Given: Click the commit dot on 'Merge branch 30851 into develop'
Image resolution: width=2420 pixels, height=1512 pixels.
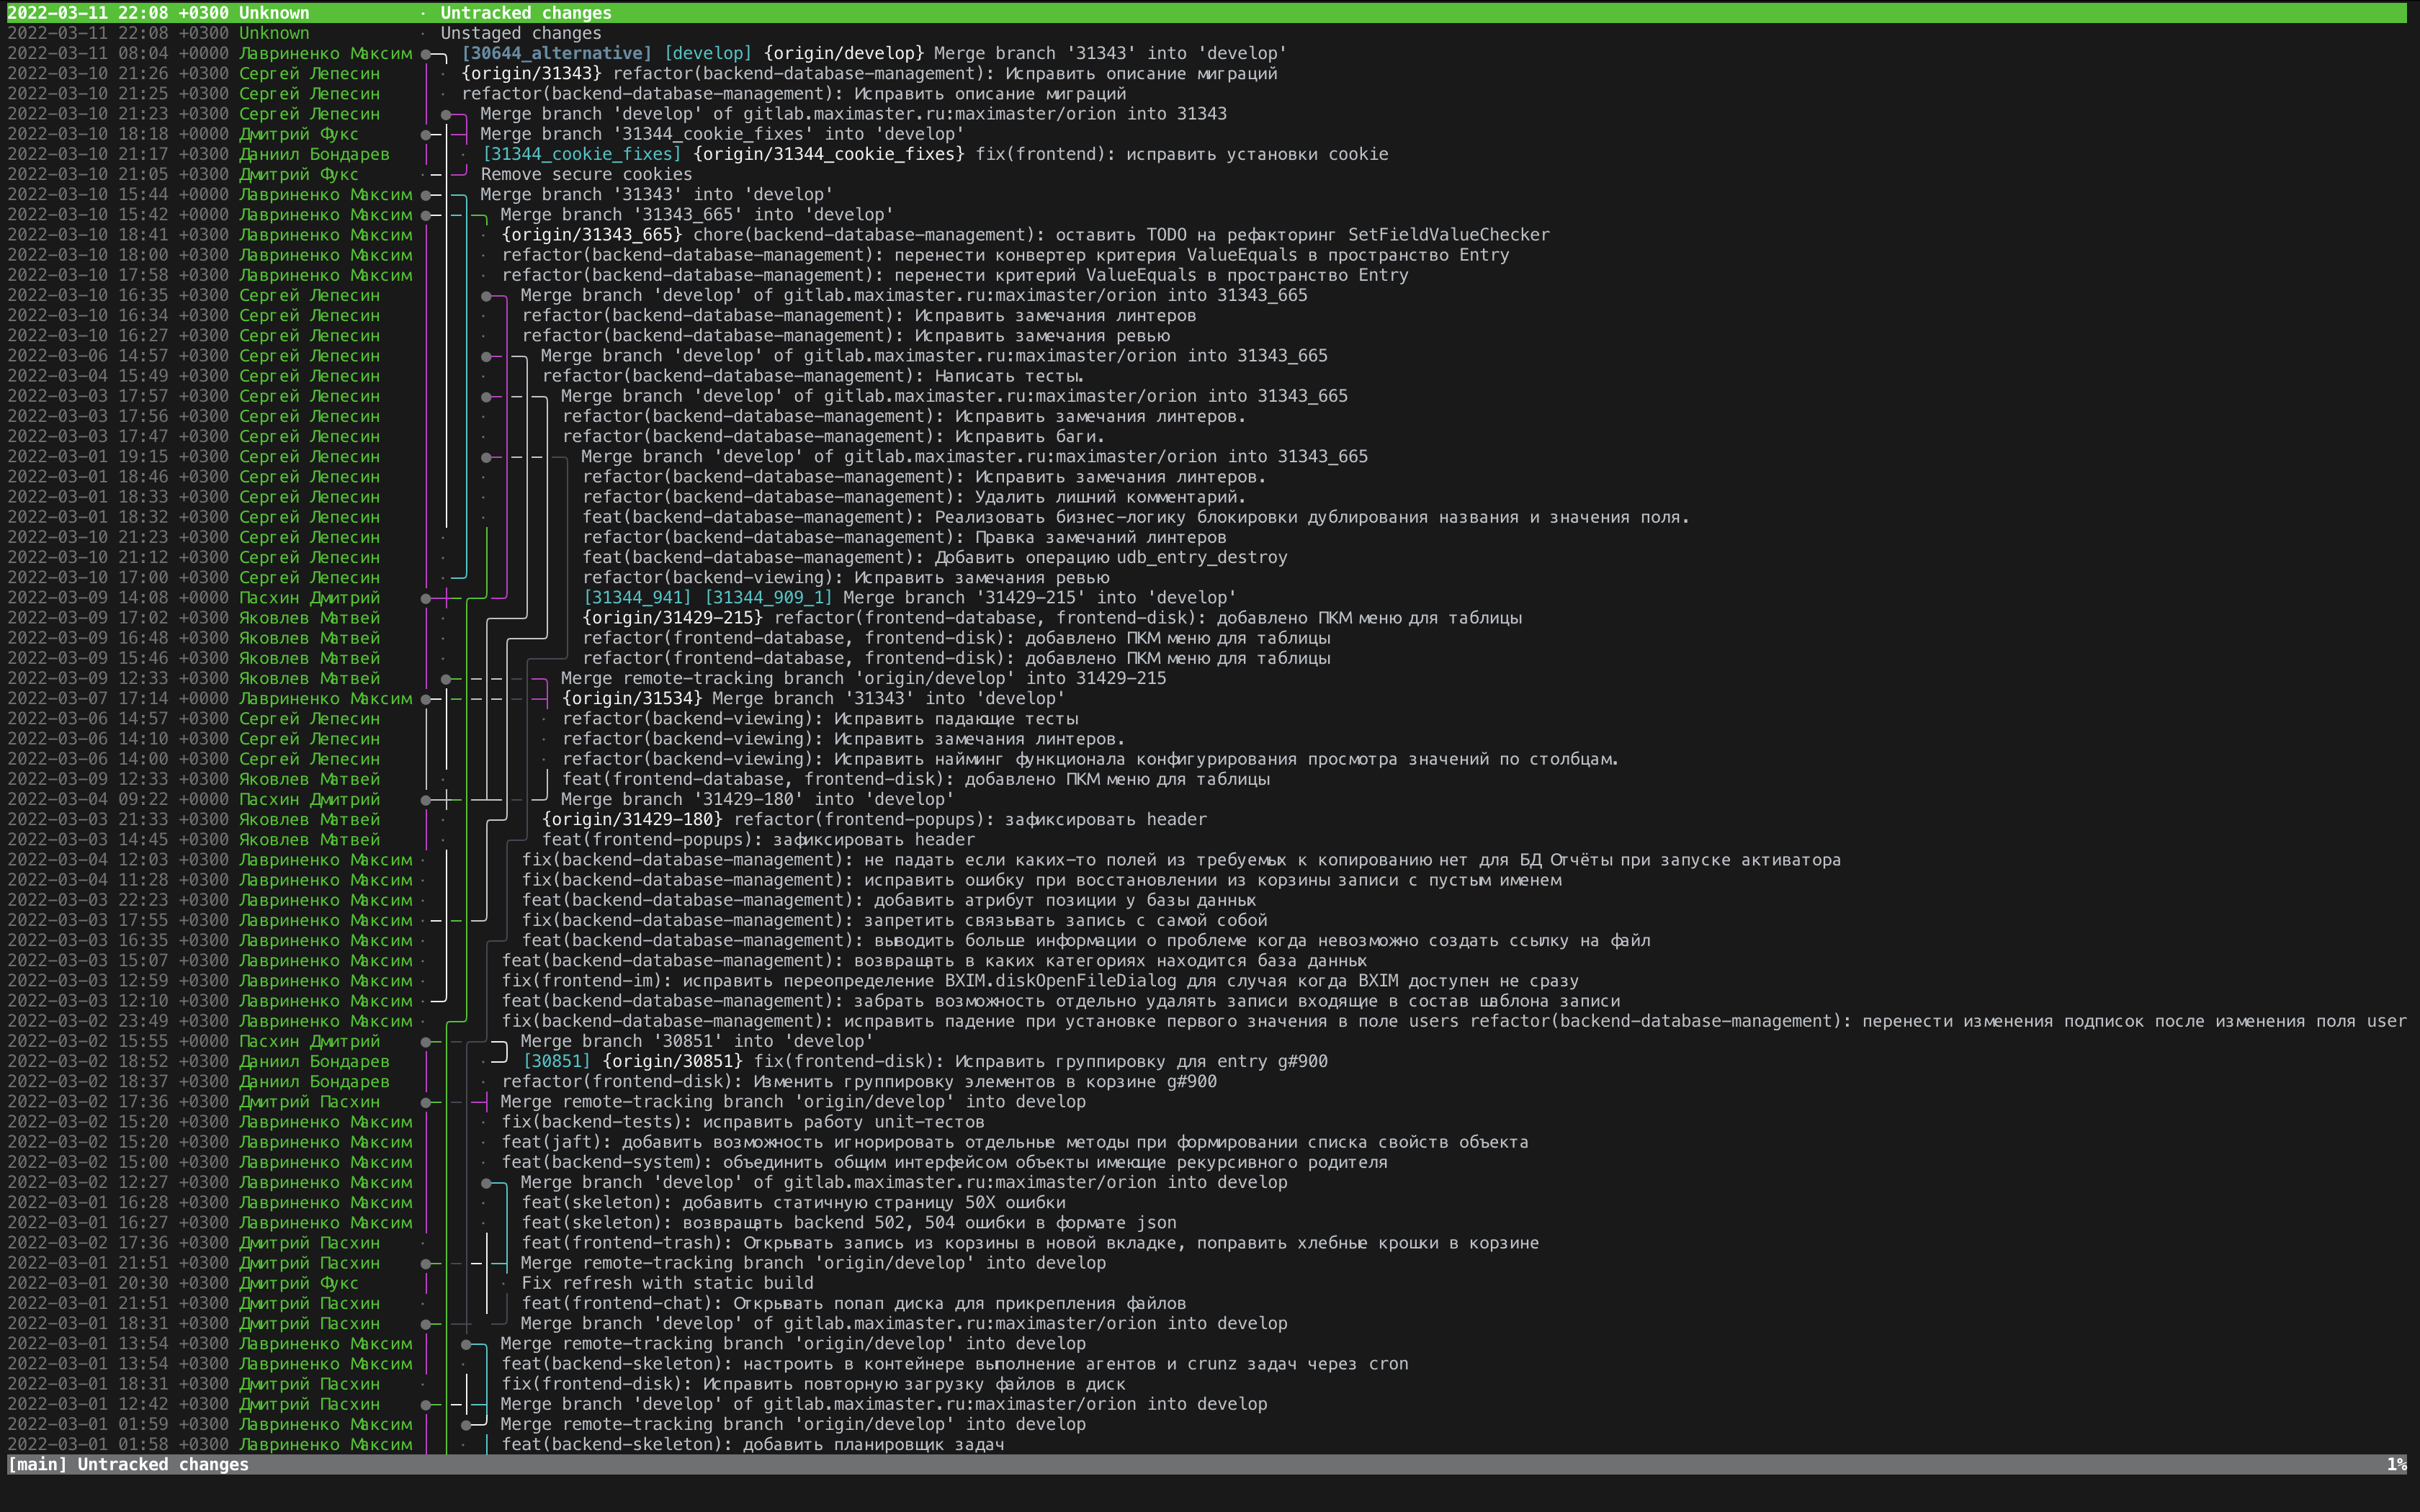Looking at the screenshot, I should [x=426, y=1041].
